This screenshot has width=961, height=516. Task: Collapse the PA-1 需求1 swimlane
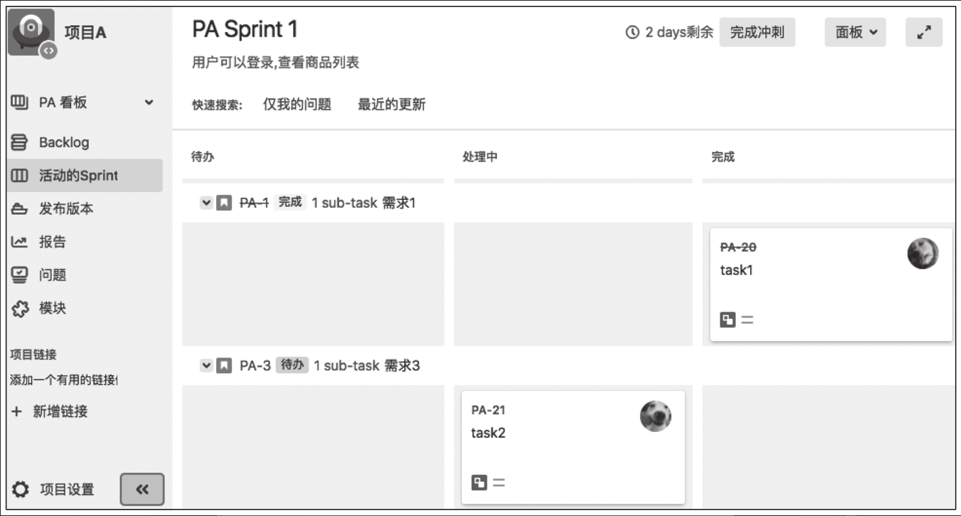[206, 203]
